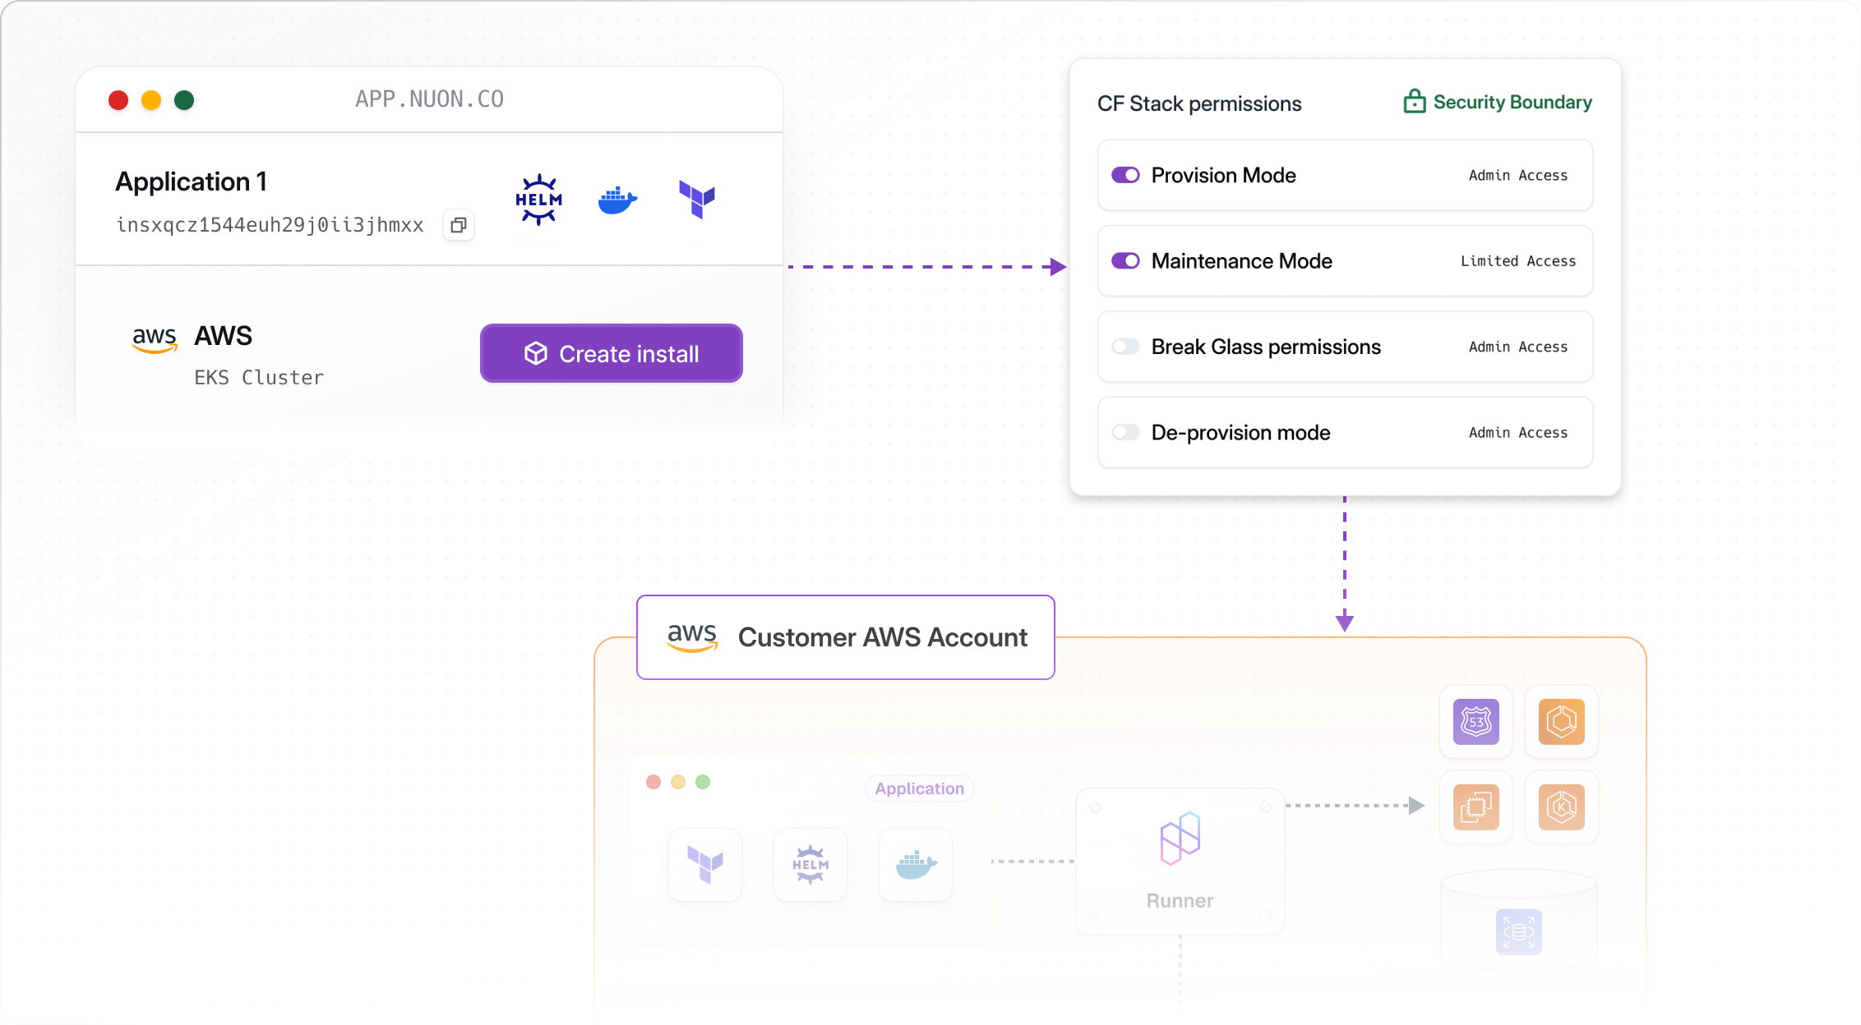Viewport: 1861px width, 1025px height.
Task: Enable the Break Glass permissions toggle
Action: tap(1125, 347)
